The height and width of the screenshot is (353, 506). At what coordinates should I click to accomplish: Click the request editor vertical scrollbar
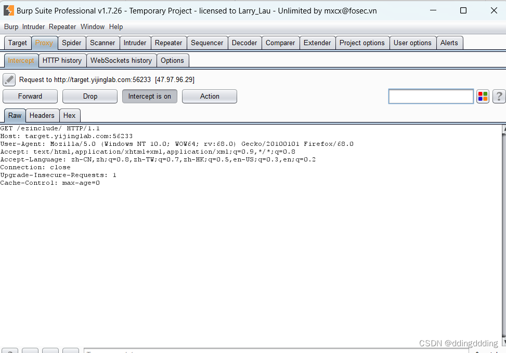pos(504,235)
